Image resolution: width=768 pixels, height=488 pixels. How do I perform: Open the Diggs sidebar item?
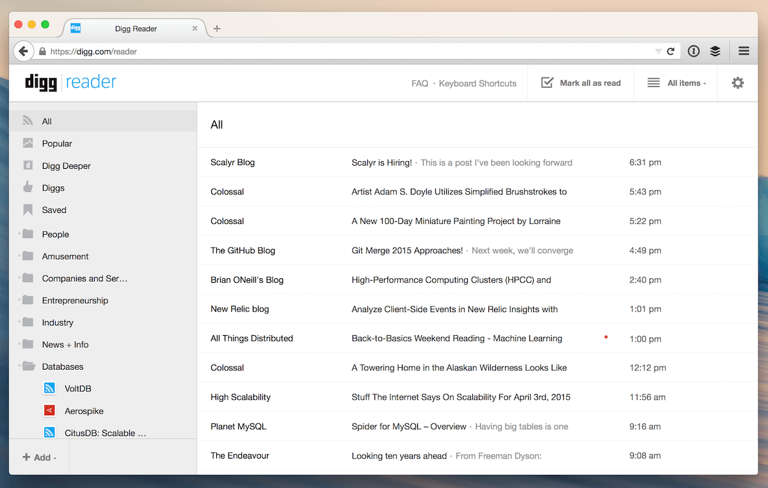pos(103,187)
